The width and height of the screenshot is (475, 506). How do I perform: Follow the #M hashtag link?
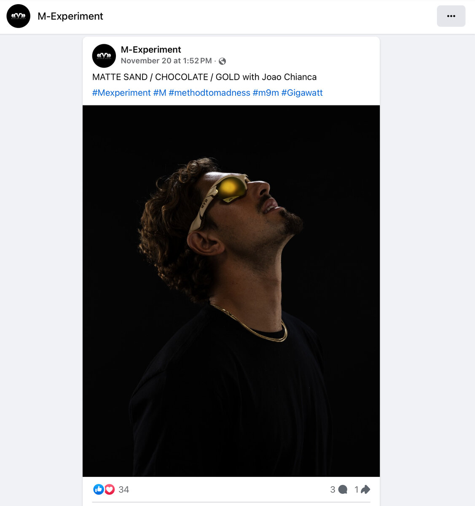coord(160,93)
